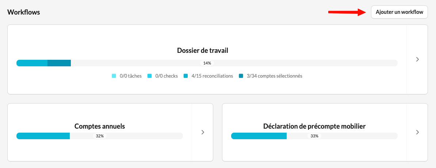Click the Dossier de travail title

[202, 51]
